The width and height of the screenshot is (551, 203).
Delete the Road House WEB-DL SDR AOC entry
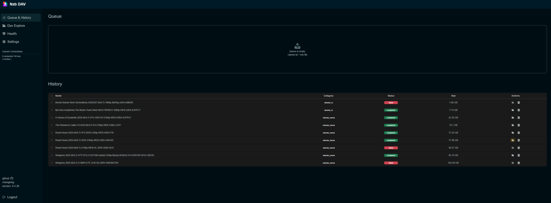click(519, 148)
